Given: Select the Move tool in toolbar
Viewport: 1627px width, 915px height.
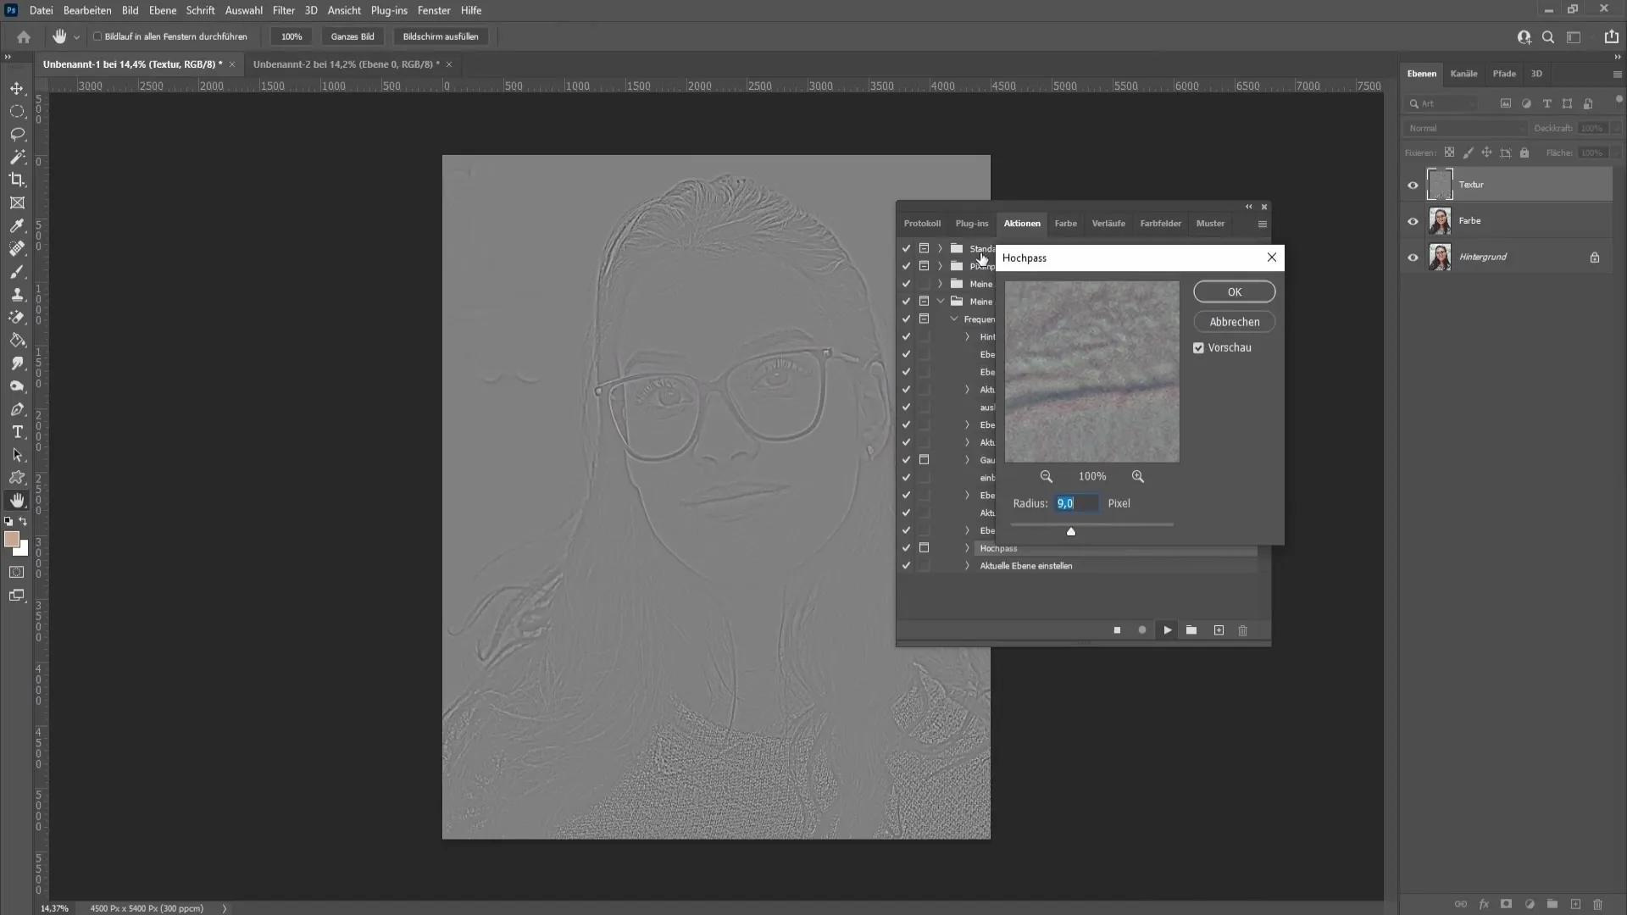Looking at the screenshot, I should click(x=17, y=88).
